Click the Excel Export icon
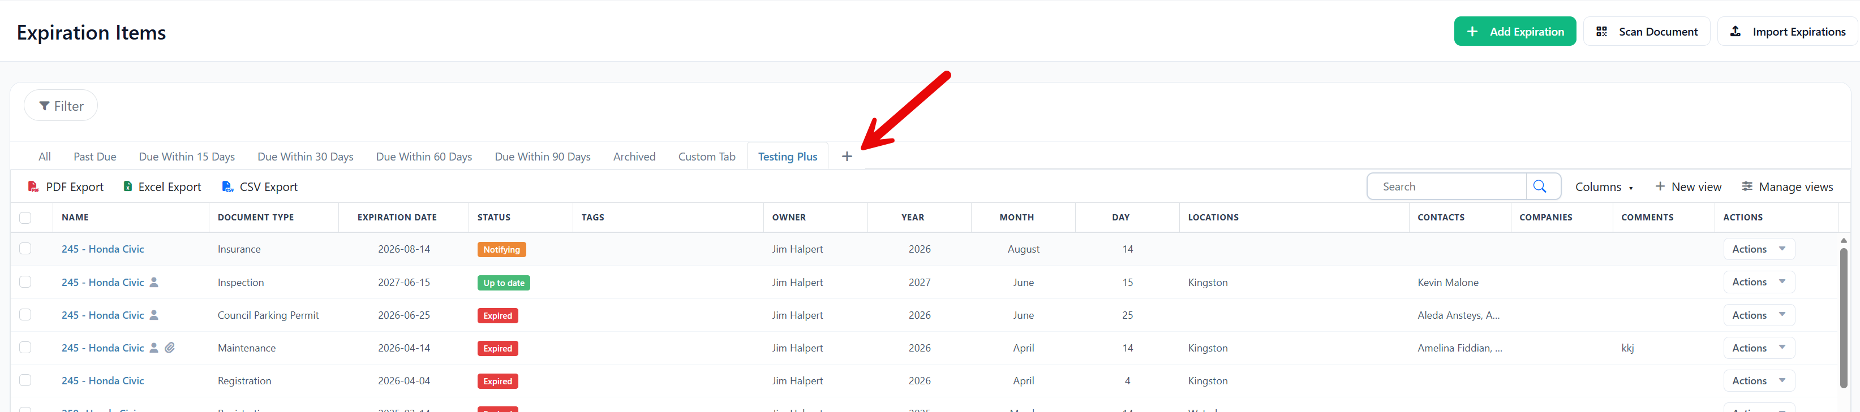 [x=128, y=187]
